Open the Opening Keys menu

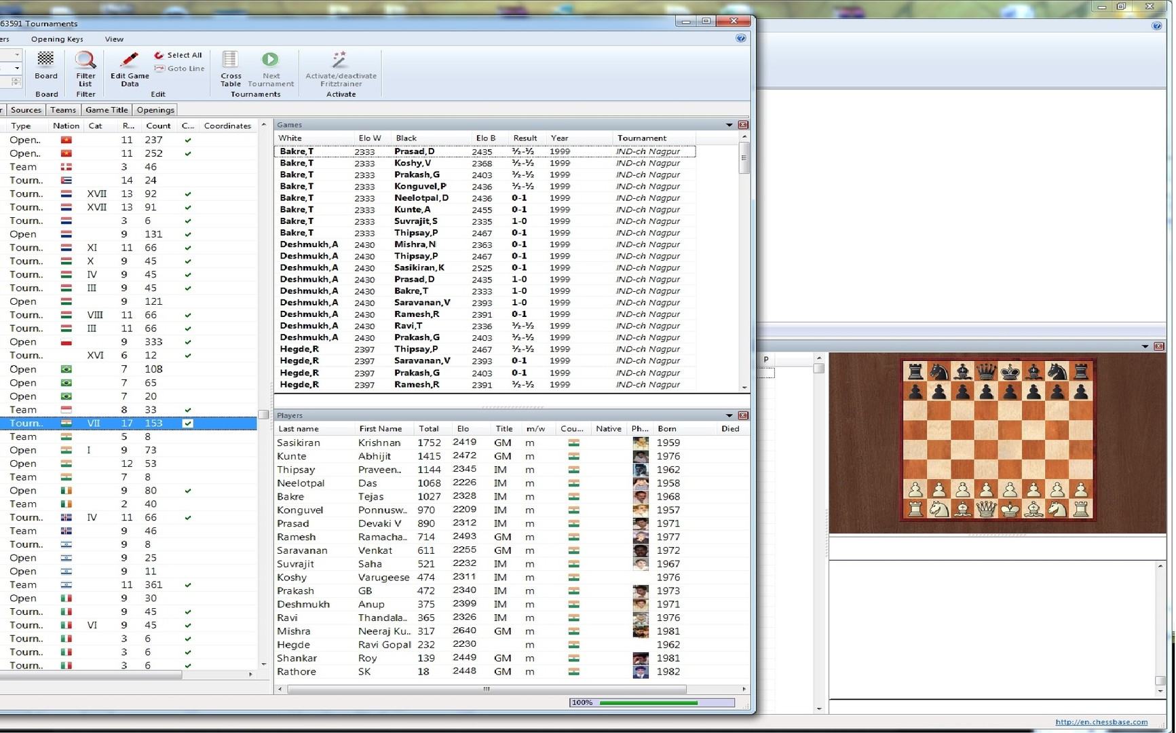57,39
